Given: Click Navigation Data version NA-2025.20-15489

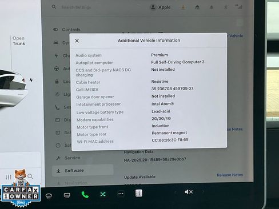Looking at the screenshot, I should click(155, 159).
